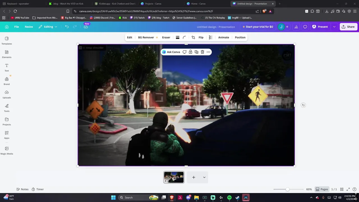This screenshot has width=359, height=202.
Task: Open Magic Media in sidebar
Action: pyautogui.click(x=7, y=150)
